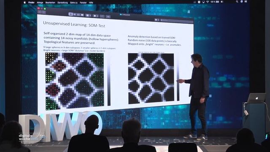
Task: Click the Siri icon in menu bar
Action: pyautogui.click(x=242, y=2)
